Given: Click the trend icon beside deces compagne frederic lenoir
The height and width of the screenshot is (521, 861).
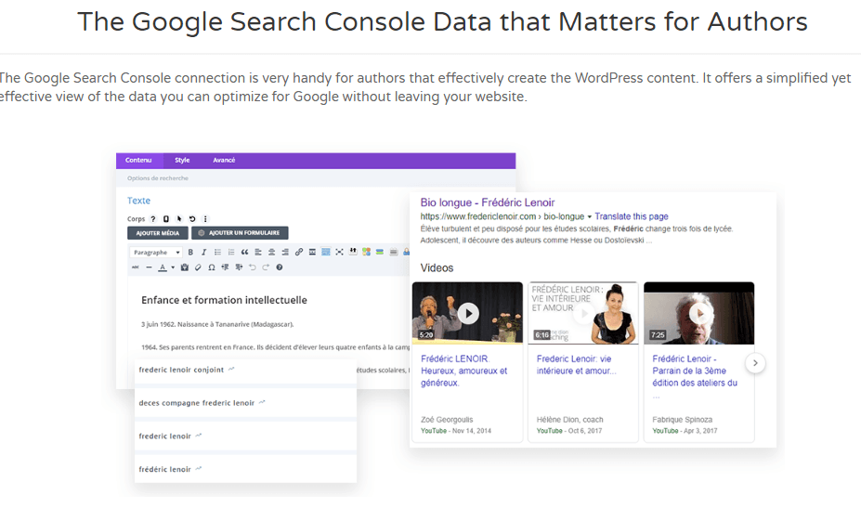Looking at the screenshot, I should [262, 402].
